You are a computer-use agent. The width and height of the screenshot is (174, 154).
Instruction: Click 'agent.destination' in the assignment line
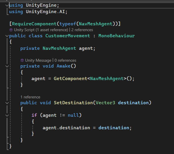[66, 128]
